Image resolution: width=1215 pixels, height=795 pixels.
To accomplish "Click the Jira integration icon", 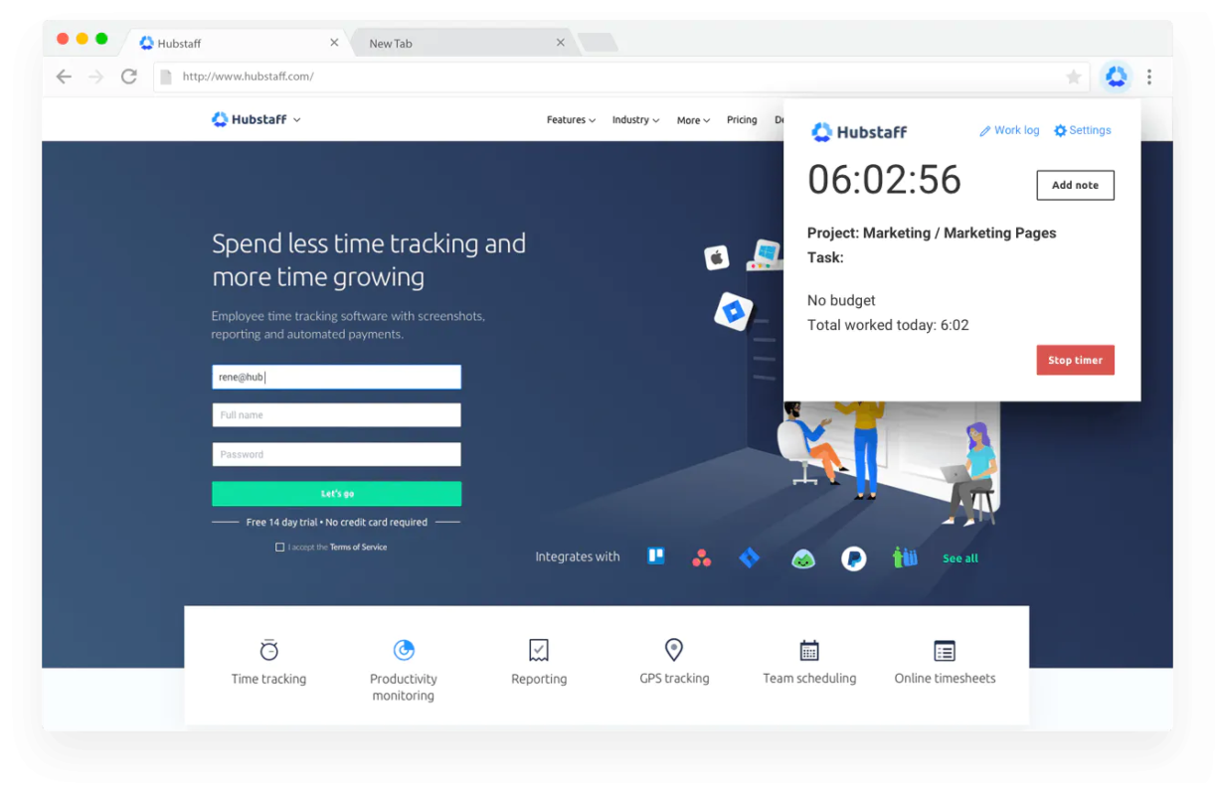I will (x=750, y=558).
